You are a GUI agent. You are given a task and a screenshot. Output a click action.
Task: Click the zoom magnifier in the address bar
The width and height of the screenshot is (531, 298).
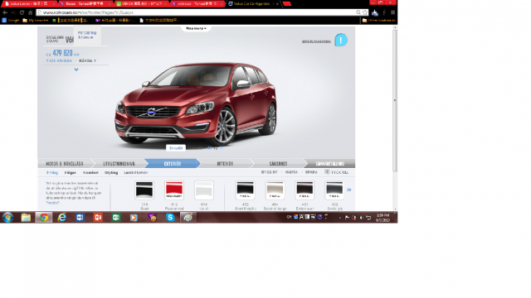[358, 12]
